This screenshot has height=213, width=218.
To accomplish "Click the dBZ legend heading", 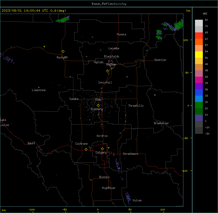I will tap(205, 13).
